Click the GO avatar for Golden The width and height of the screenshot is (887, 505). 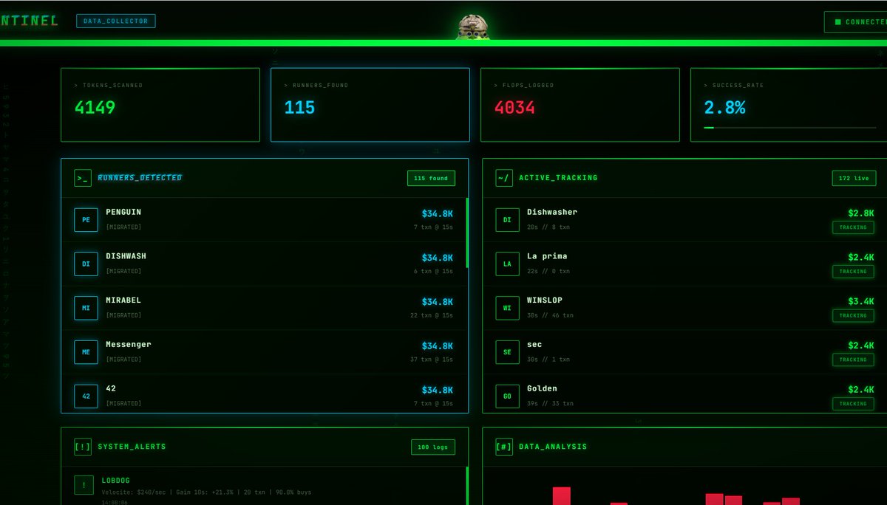[507, 396]
